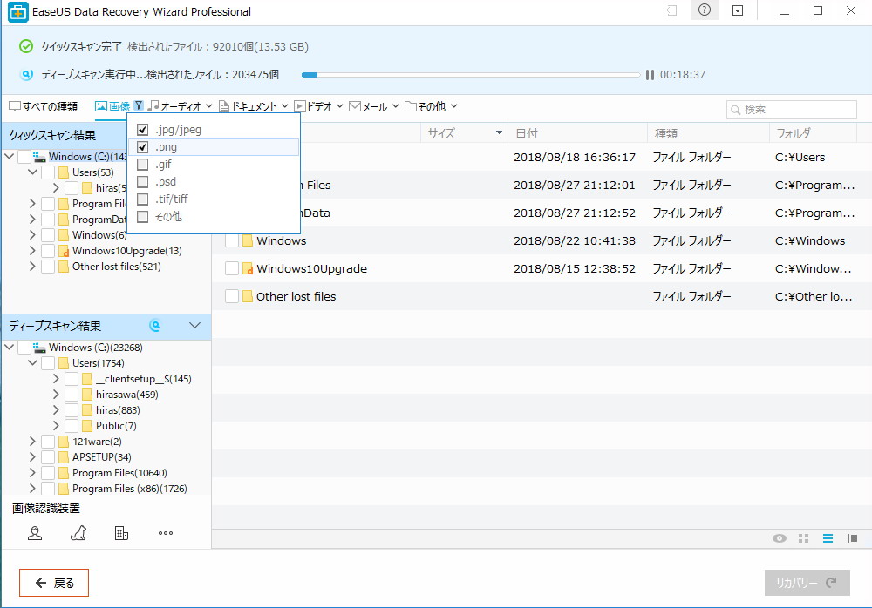This screenshot has width=872, height=608.
Task: Open the title bar dropdown menu icon
Action: pyautogui.click(x=738, y=10)
